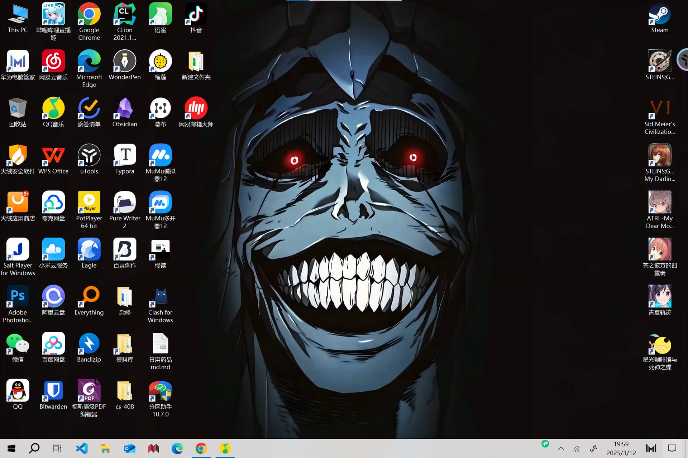The width and height of the screenshot is (688, 458).
Task: Select the Pure Writer 2 shortcut
Action: tap(125, 210)
